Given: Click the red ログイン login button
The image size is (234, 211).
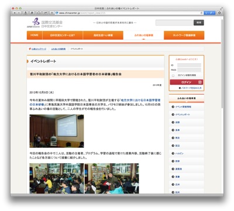Looking at the screenshot, I should coord(187,82).
